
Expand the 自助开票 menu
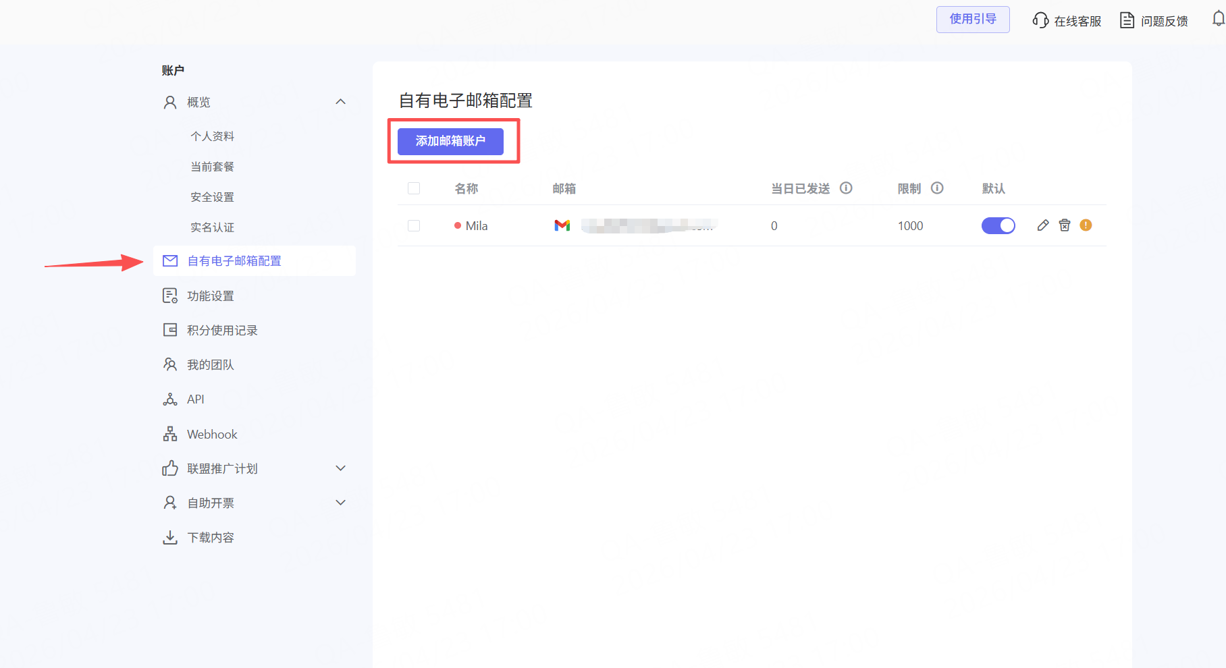(x=341, y=503)
